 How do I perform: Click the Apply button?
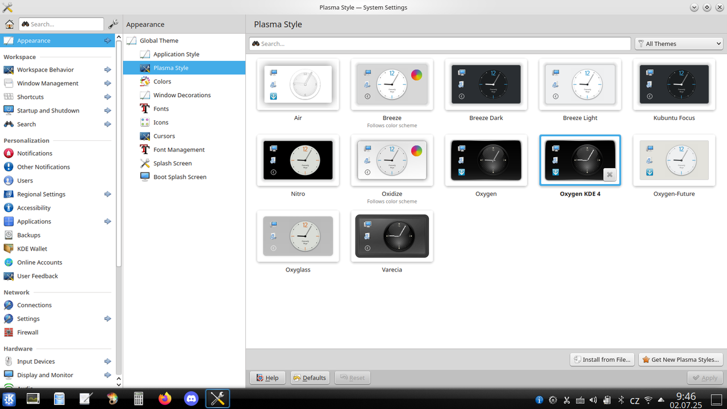coord(704,378)
